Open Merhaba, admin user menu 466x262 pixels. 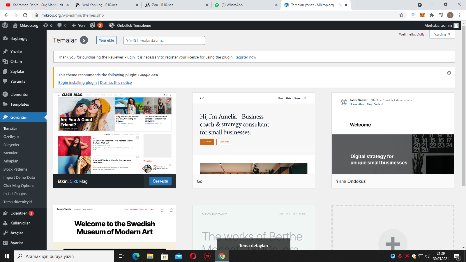441,25
